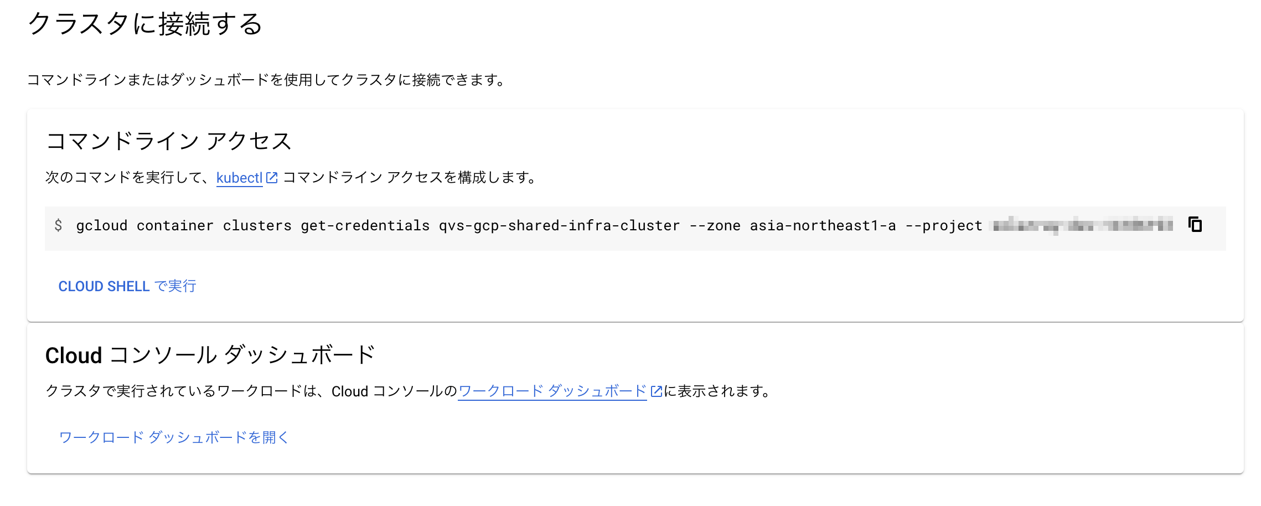Click the word gcloud in the command
Image resolution: width=1261 pixels, height=506 pixels.
point(102,226)
